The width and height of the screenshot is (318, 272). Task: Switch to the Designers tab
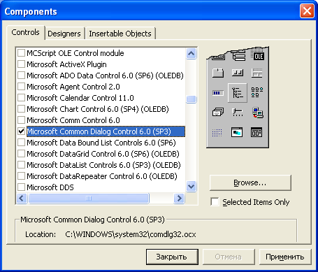[x=64, y=34]
